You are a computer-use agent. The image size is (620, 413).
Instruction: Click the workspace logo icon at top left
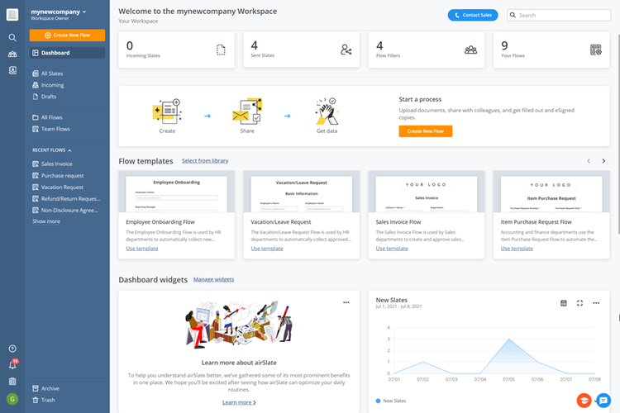click(x=12, y=15)
